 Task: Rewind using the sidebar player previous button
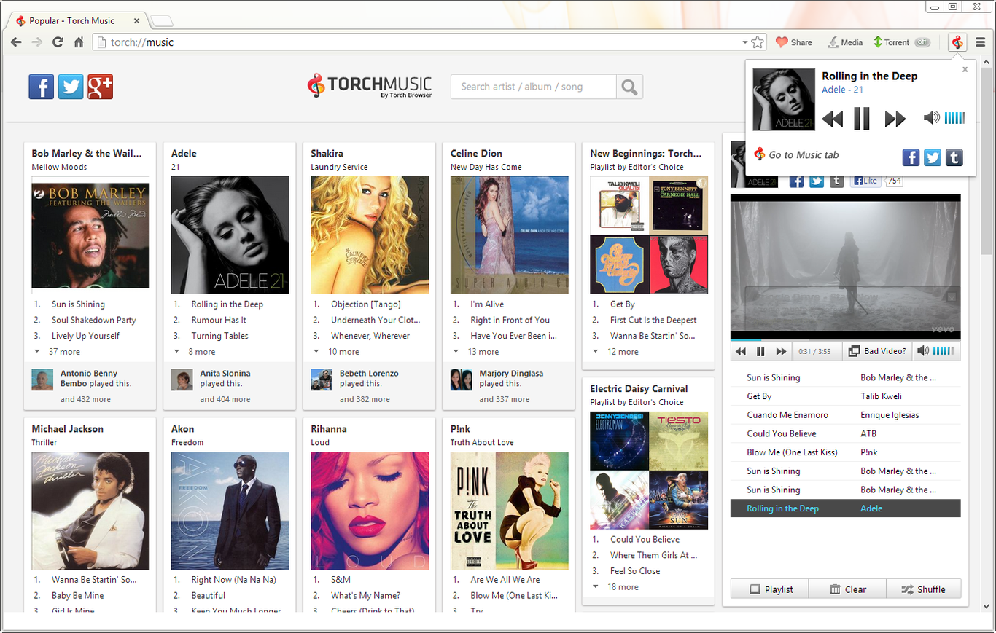[741, 351]
